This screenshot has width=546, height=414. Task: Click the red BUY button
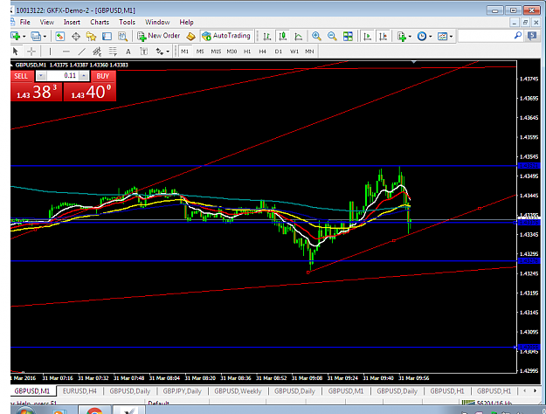[x=103, y=76]
